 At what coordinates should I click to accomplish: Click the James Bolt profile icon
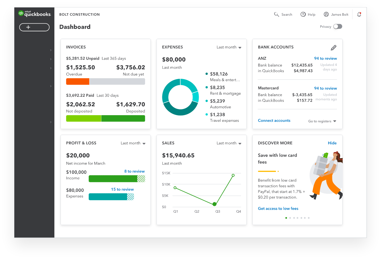326,14
